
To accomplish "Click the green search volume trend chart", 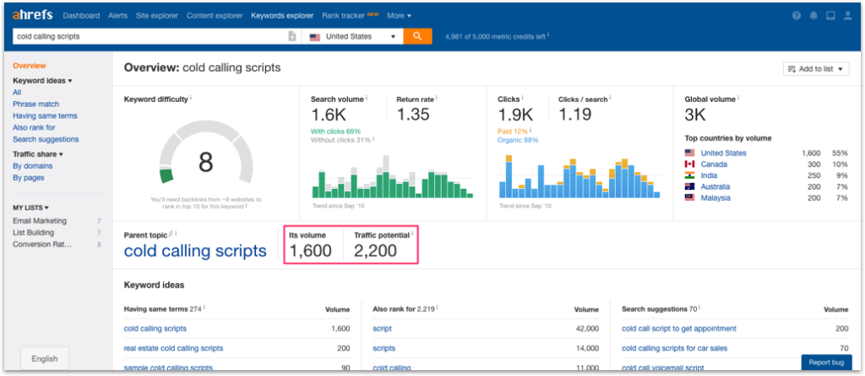I will (x=393, y=176).
